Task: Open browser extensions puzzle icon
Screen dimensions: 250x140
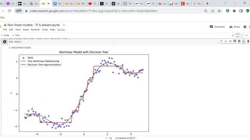Action: tap(234, 11)
